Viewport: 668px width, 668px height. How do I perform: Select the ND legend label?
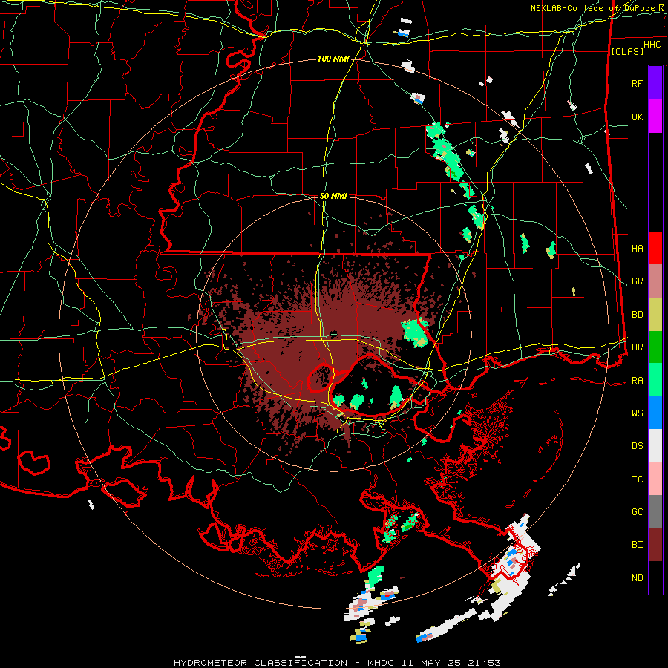(x=637, y=578)
